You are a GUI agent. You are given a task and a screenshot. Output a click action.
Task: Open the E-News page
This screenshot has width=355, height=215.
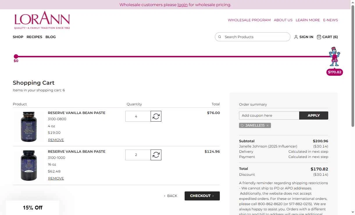331,20
